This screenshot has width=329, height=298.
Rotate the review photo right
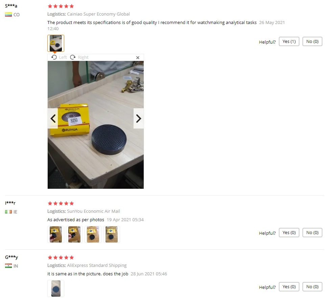pos(79,57)
